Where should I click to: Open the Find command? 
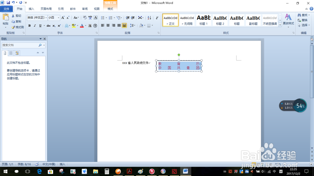coord(303,15)
